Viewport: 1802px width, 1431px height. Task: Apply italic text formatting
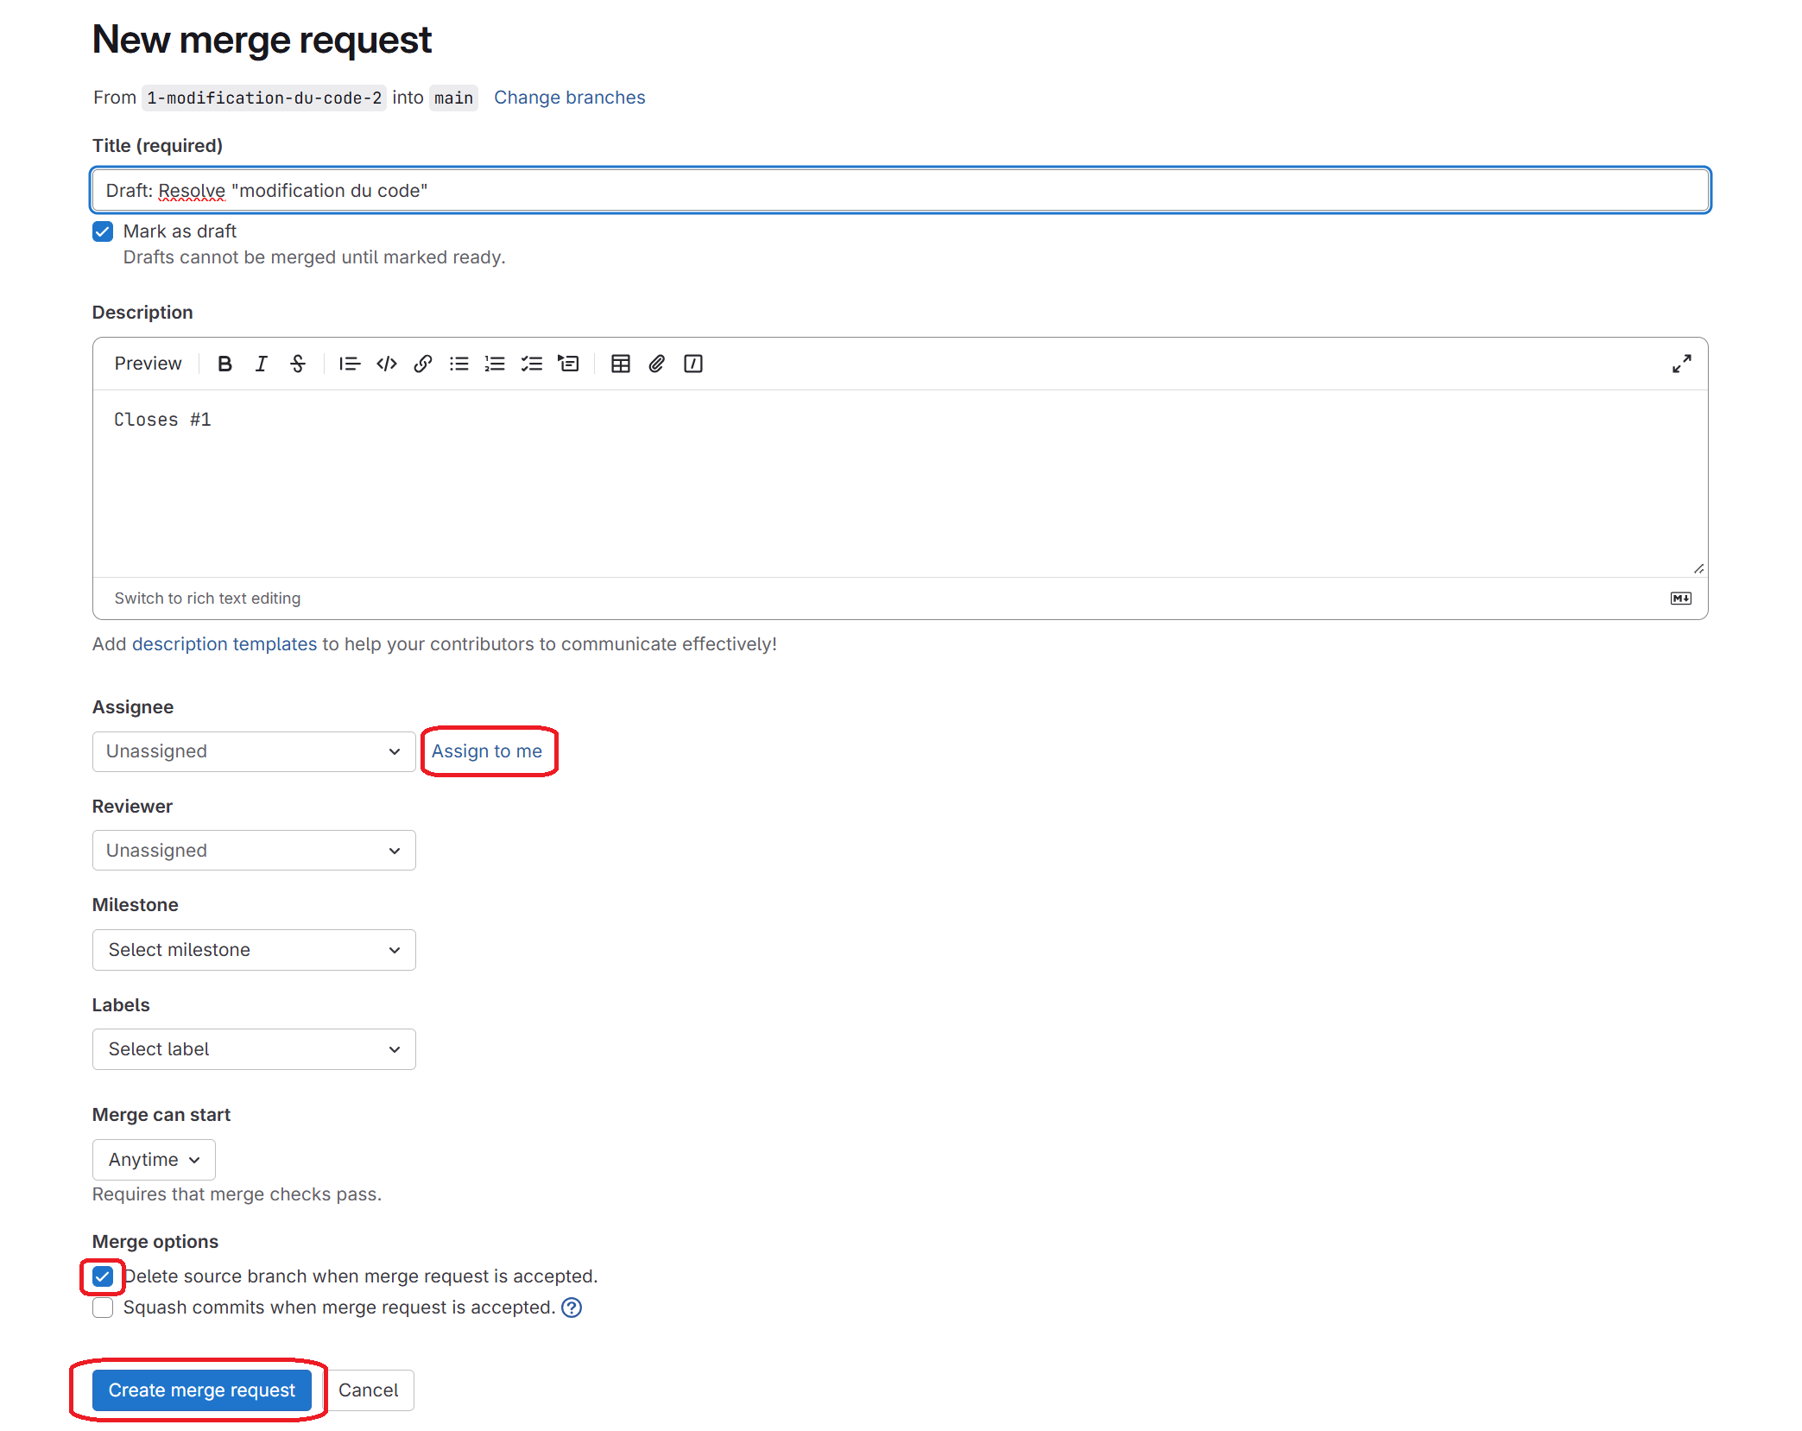[x=261, y=364]
